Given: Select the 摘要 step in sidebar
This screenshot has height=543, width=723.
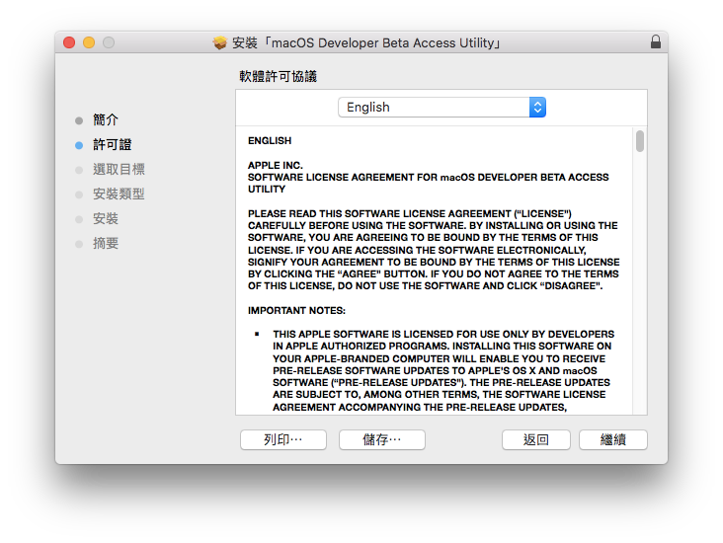Looking at the screenshot, I should (106, 244).
